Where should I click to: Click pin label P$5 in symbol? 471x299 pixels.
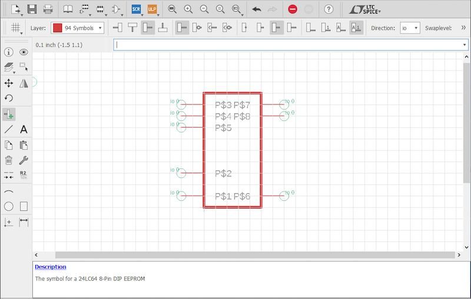[223, 128]
